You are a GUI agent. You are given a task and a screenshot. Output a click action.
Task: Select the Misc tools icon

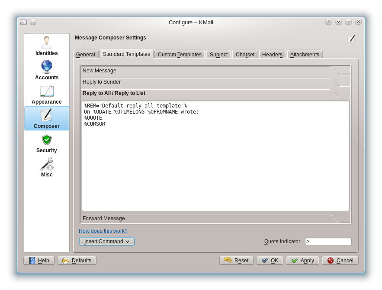pyautogui.click(x=46, y=165)
